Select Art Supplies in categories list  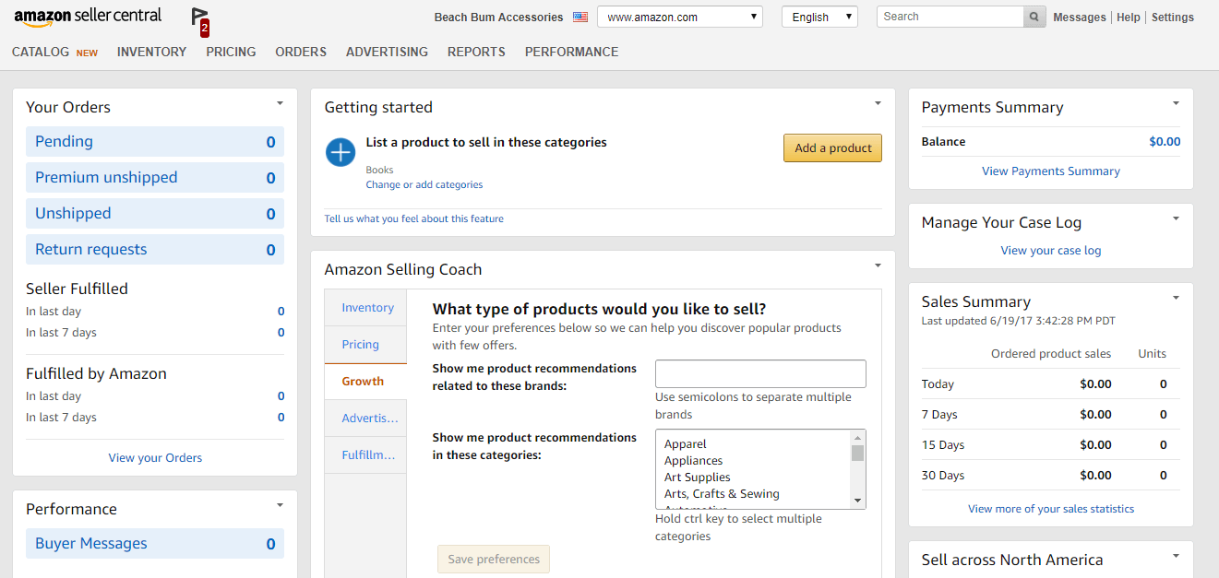(x=698, y=478)
